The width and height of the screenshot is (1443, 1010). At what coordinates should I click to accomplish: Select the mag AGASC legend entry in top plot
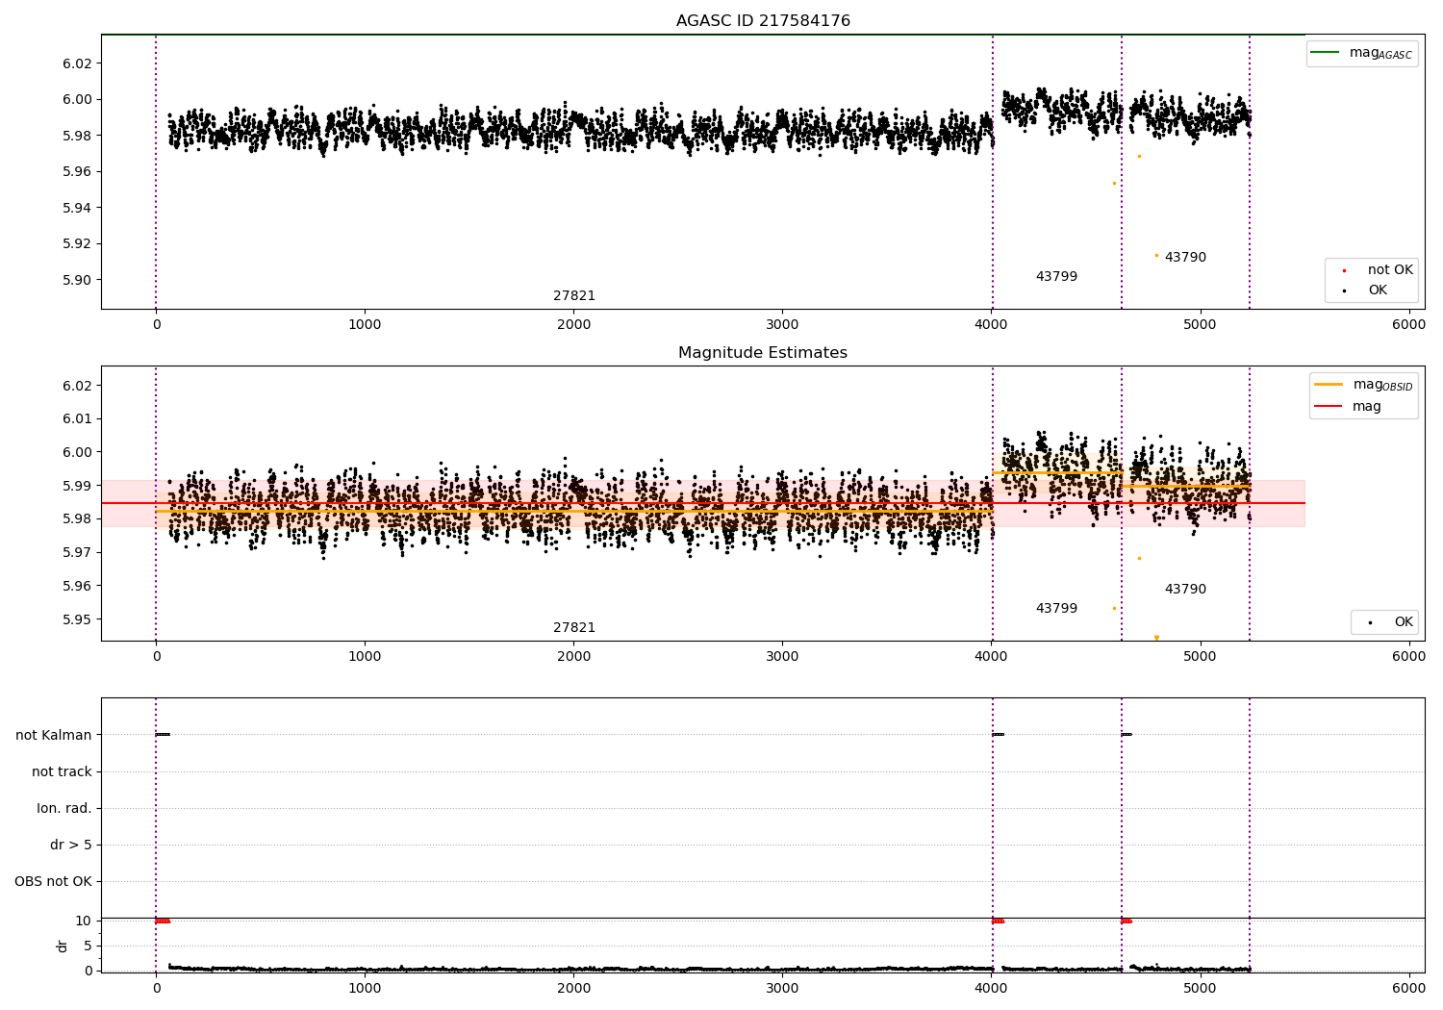coord(1361,53)
